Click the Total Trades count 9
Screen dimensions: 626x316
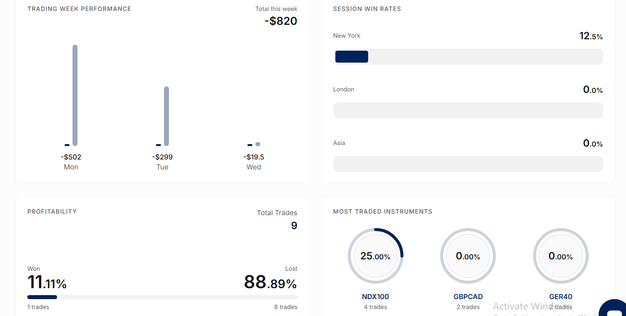294,226
